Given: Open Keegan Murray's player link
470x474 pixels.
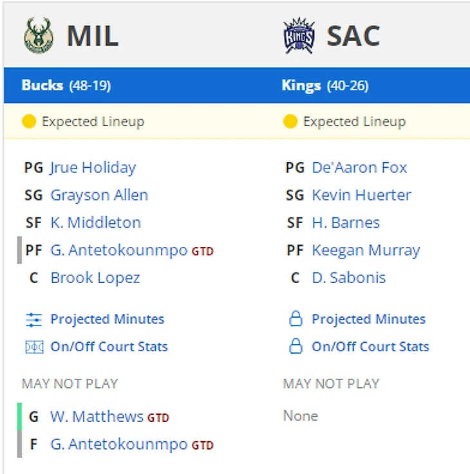Looking at the screenshot, I should tap(366, 250).
